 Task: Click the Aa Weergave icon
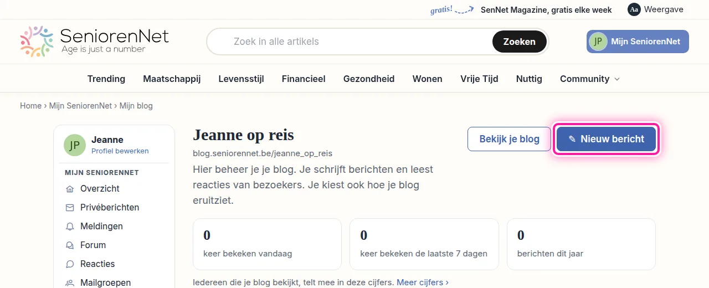[634, 9]
